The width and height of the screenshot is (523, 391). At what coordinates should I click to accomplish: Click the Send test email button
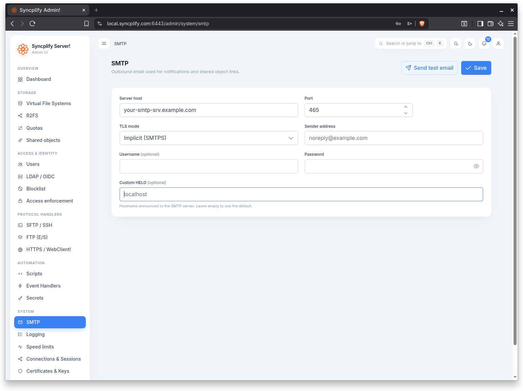[429, 68]
